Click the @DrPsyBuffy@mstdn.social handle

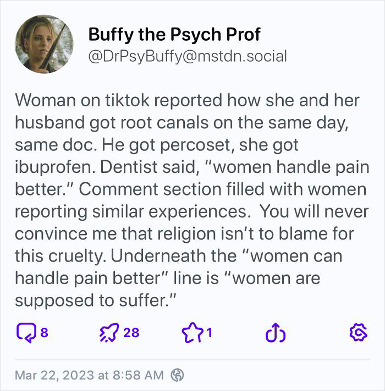[187, 56]
